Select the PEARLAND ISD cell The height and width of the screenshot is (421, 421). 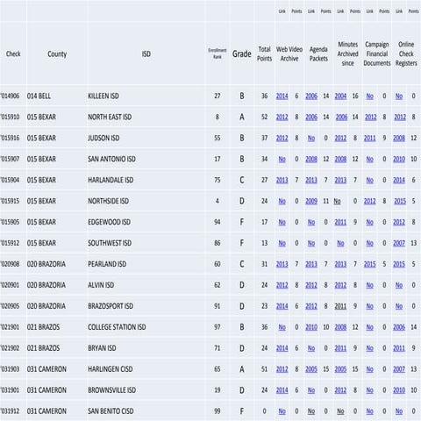click(107, 264)
